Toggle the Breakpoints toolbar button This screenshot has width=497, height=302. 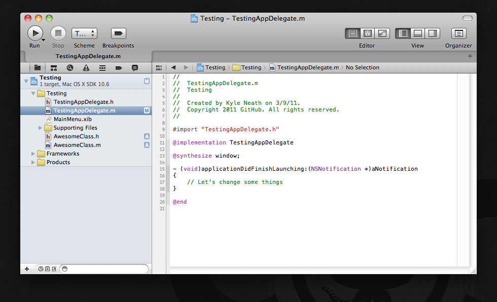pos(118,33)
